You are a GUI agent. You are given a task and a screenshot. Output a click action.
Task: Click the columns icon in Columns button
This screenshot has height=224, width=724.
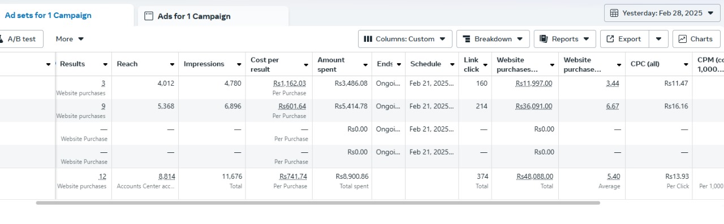click(368, 39)
